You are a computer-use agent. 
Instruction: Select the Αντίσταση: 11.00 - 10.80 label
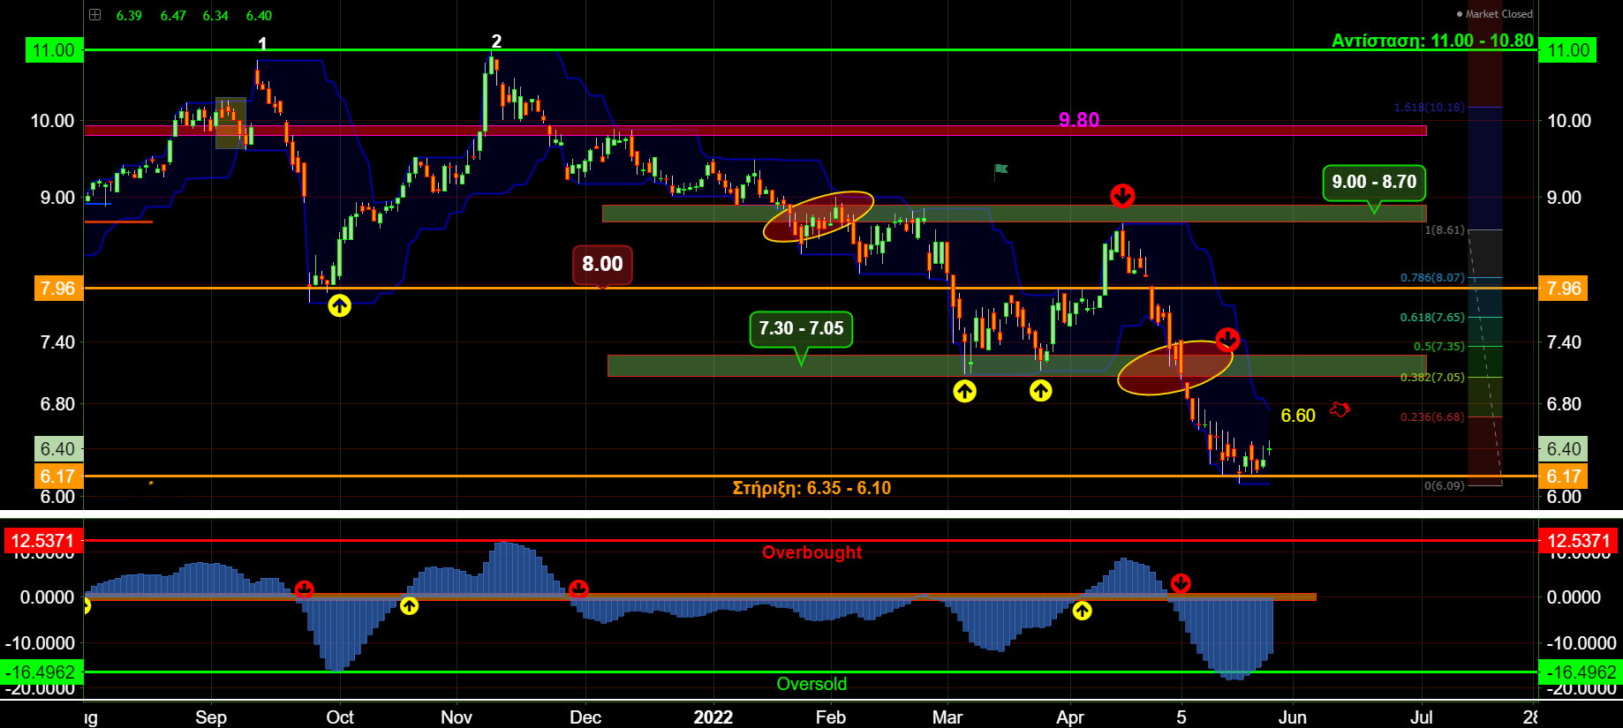pos(1432,41)
